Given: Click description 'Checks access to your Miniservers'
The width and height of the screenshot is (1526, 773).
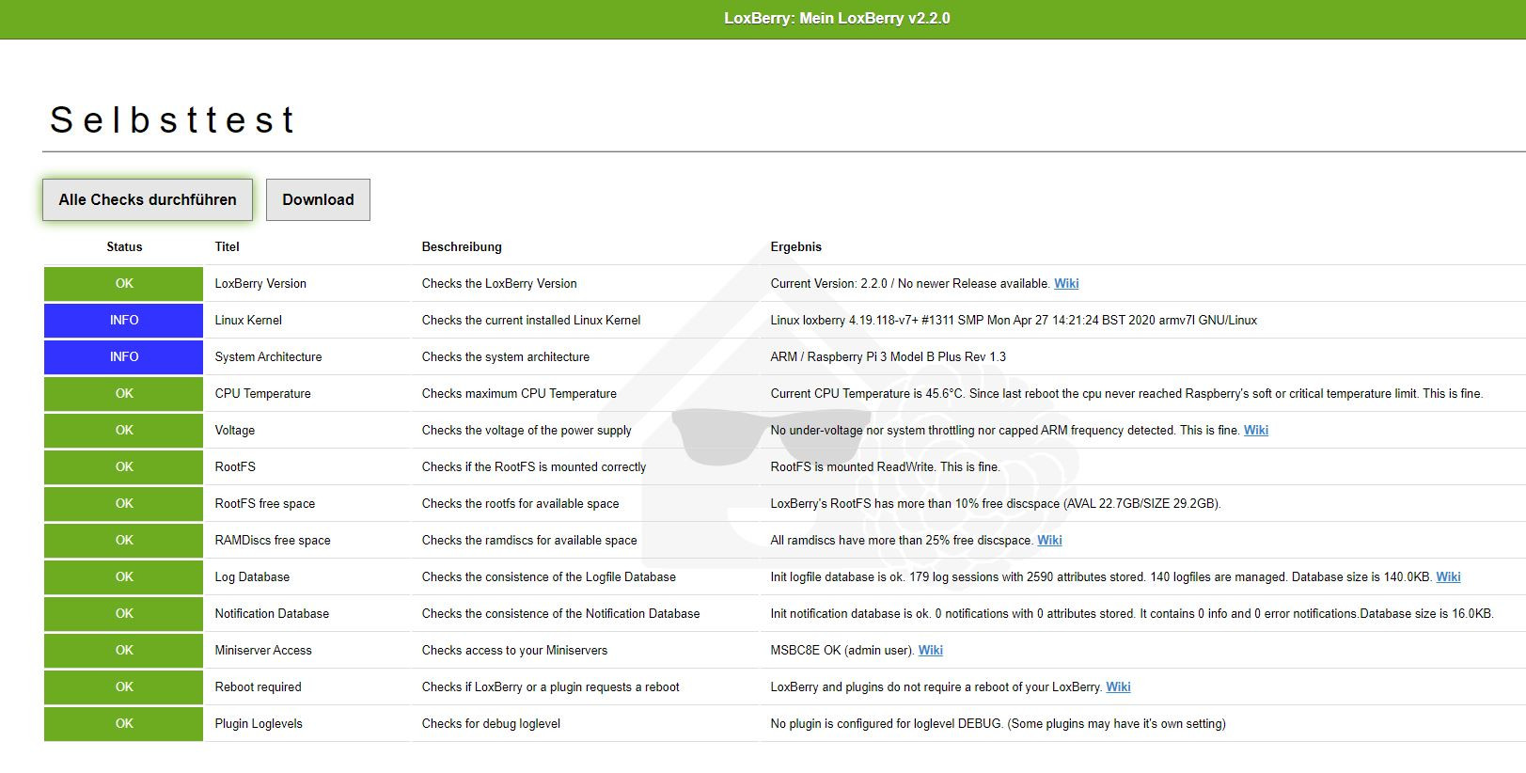Looking at the screenshot, I should pos(514,650).
